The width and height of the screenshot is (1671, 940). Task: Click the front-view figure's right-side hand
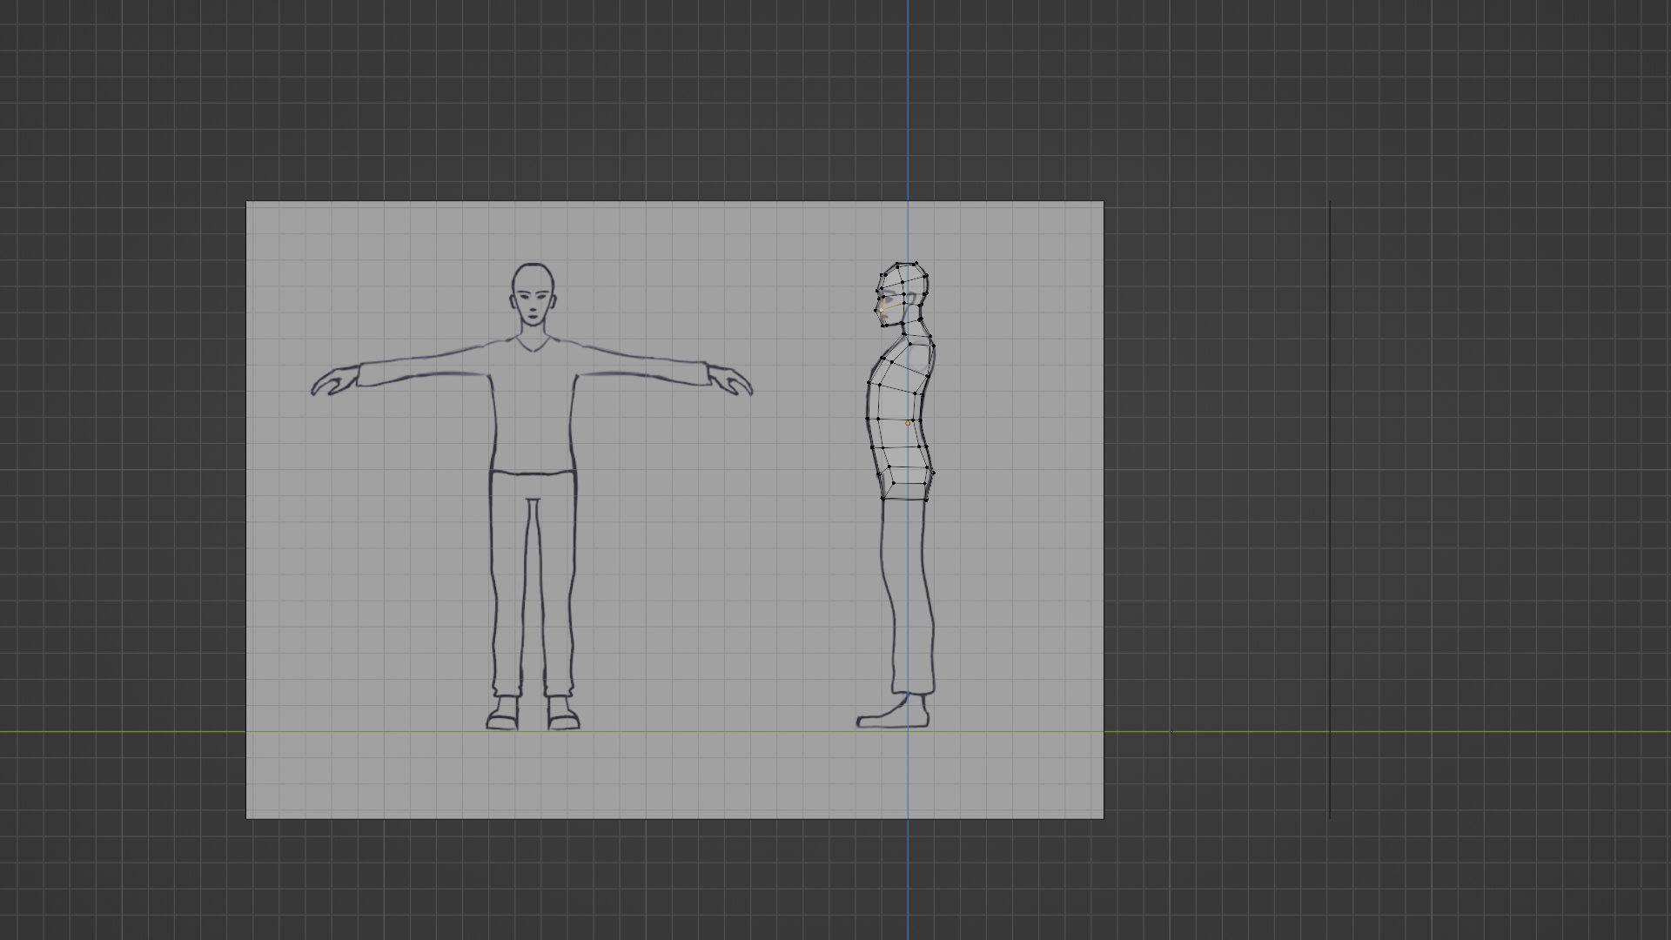click(729, 380)
